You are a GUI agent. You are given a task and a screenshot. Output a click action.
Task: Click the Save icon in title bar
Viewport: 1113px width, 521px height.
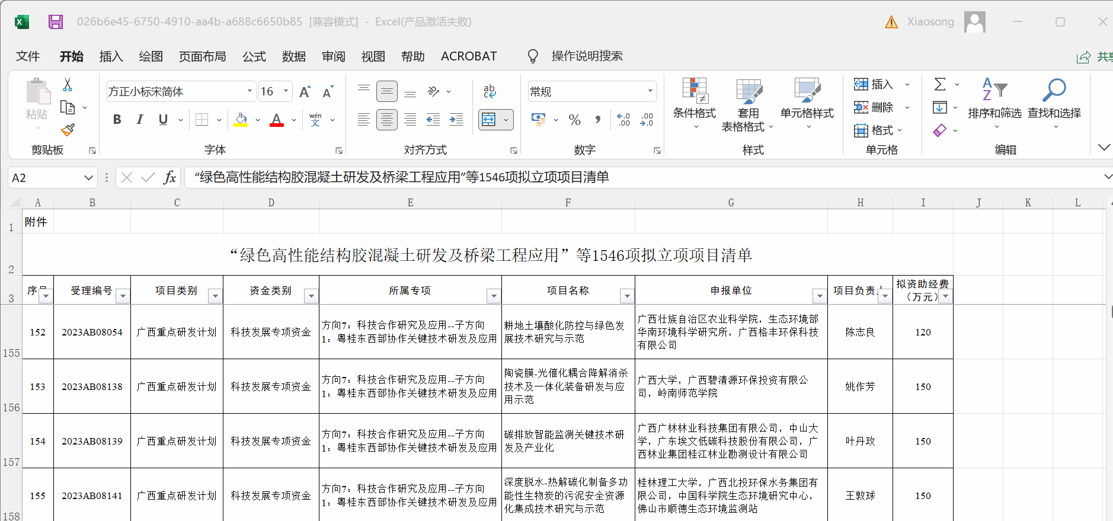pyautogui.click(x=56, y=22)
